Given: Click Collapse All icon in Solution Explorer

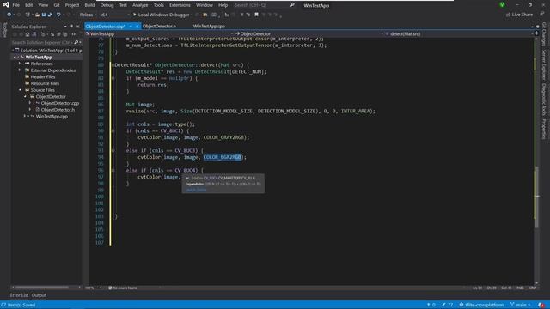Looking at the screenshot, I should click(x=58, y=34).
